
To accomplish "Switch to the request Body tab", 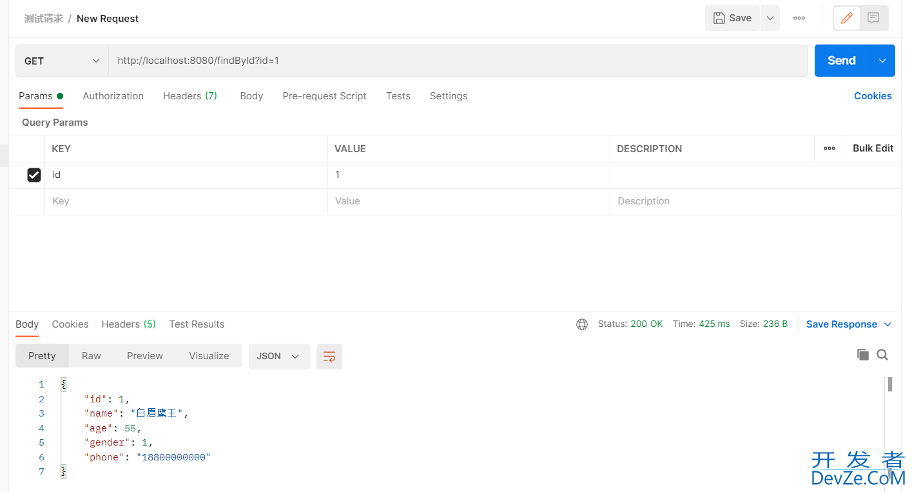I will (x=251, y=96).
